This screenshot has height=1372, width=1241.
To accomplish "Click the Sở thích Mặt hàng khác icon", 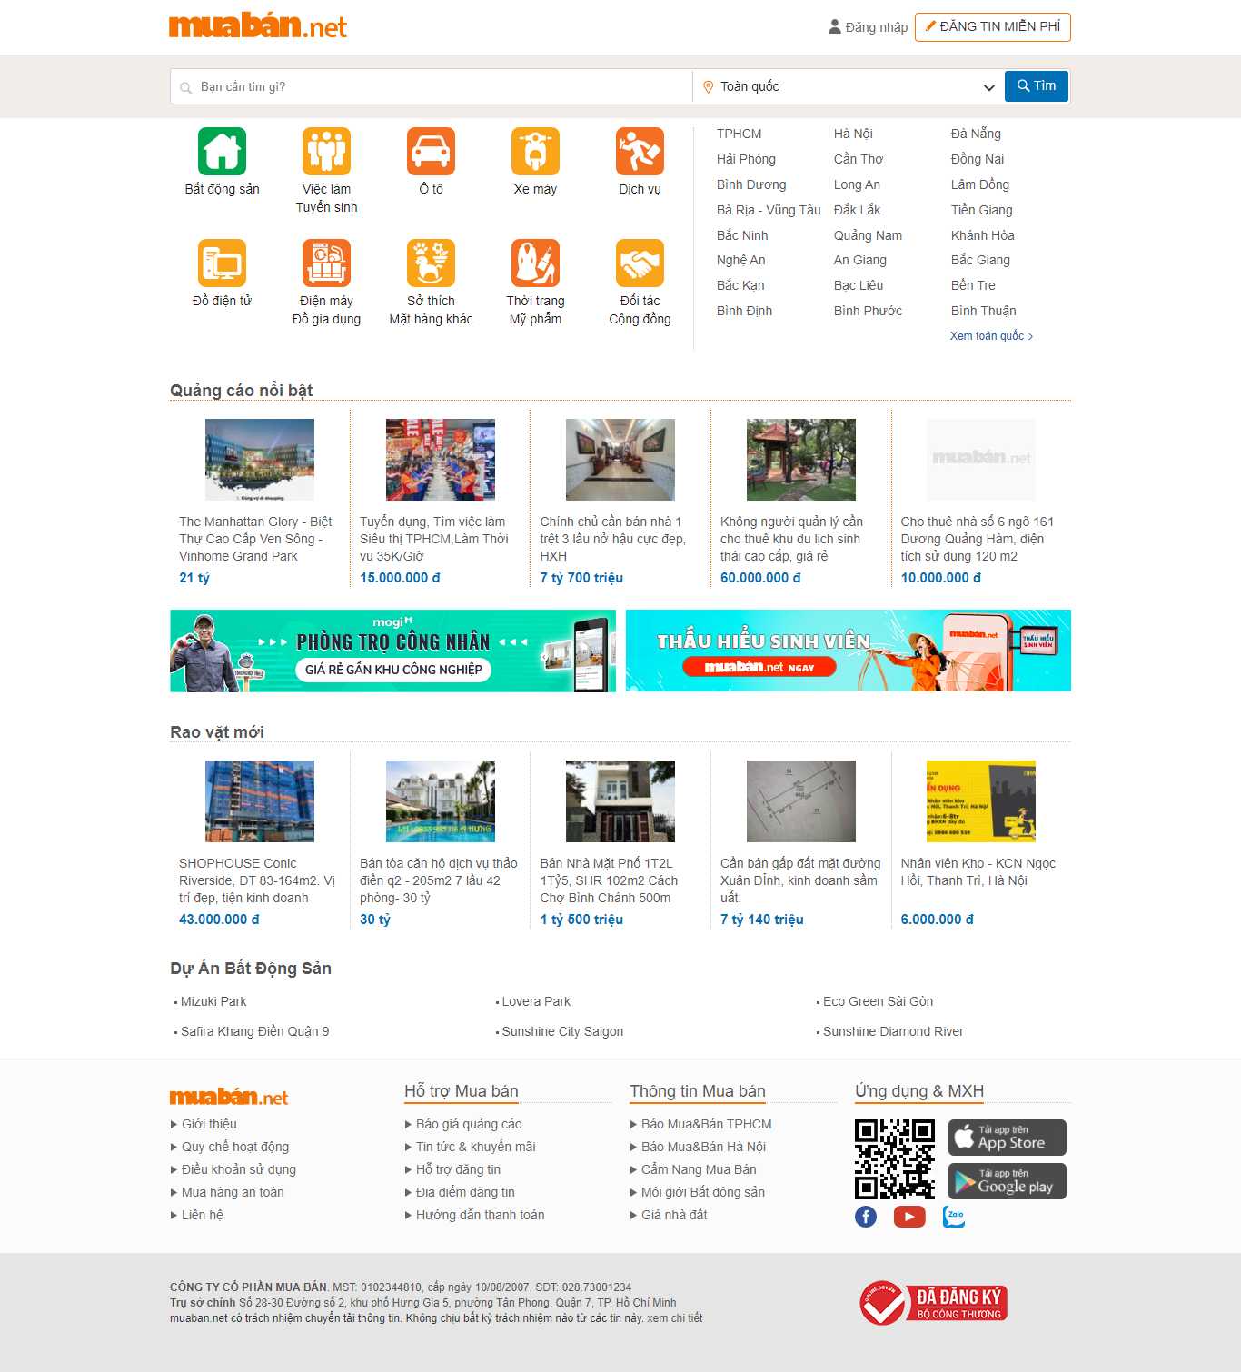I will 432,263.
